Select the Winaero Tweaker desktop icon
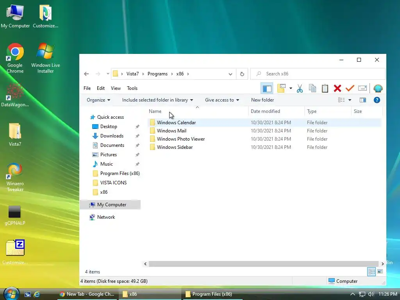The image size is (400, 300). (x=15, y=177)
